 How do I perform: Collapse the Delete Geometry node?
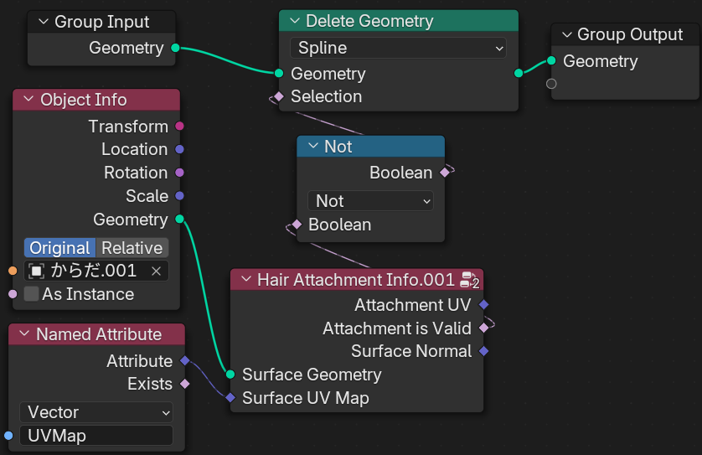pos(294,21)
